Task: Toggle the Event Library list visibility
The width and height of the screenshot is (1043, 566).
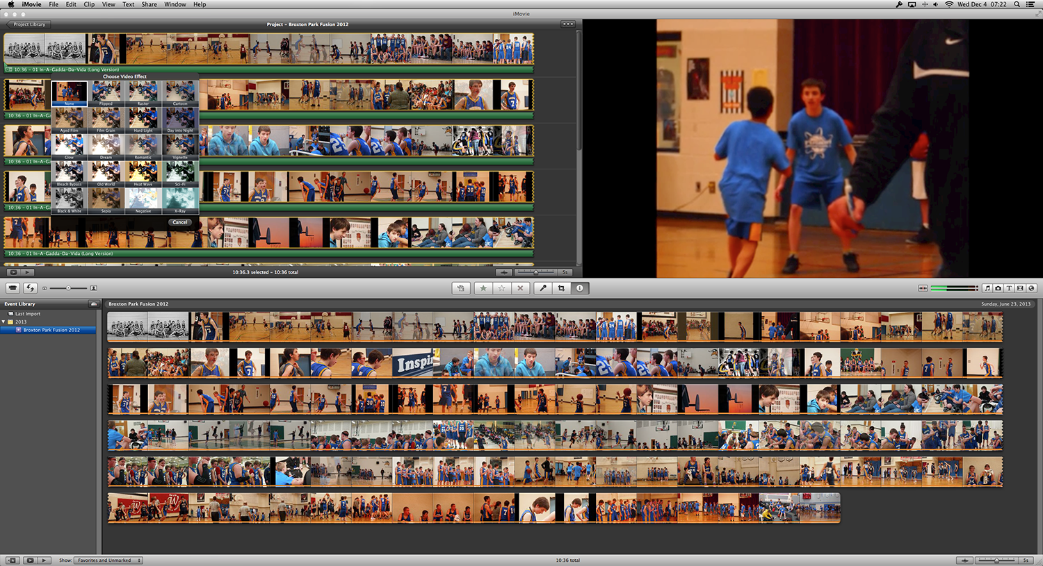Action: coord(12,560)
